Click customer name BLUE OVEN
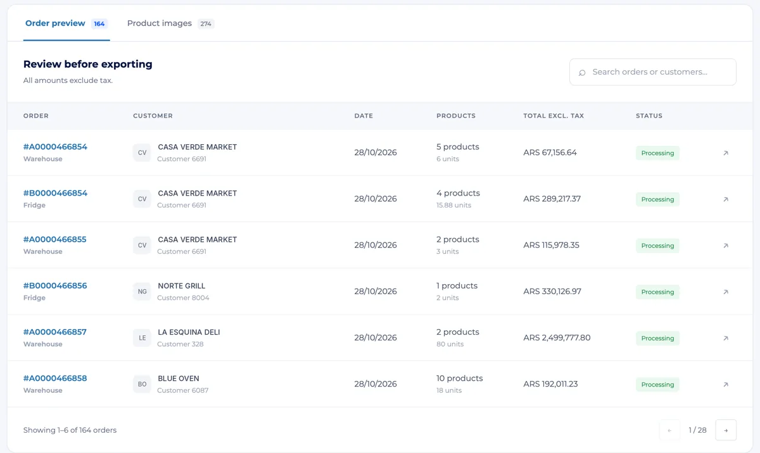Viewport: 760px width, 453px height. click(x=179, y=378)
